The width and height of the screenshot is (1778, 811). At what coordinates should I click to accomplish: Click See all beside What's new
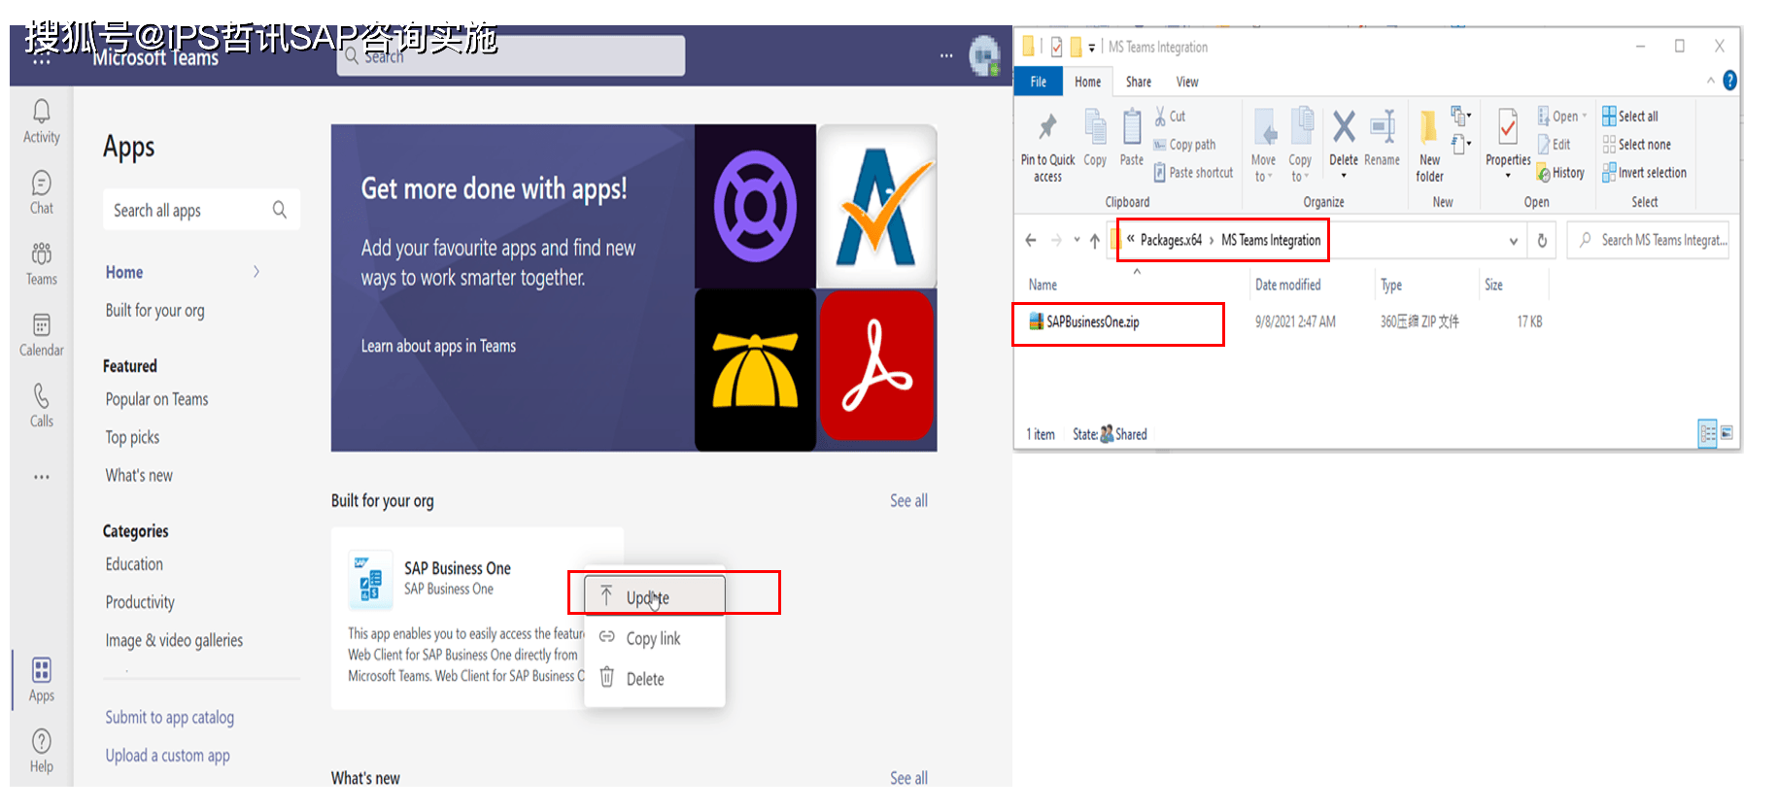(x=908, y=778)
